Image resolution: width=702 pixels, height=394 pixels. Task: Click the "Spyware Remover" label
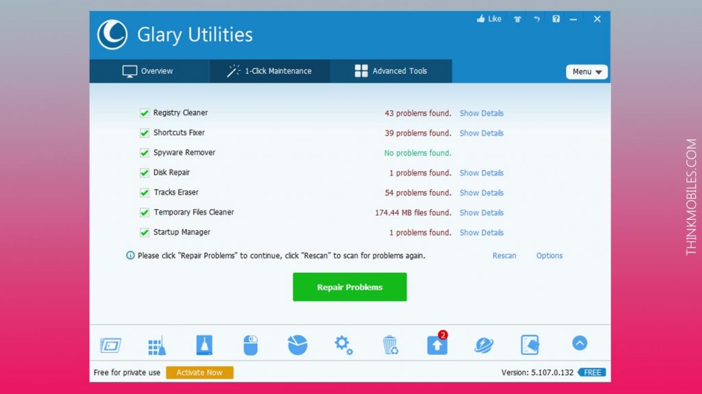click(x=184, y=153)
